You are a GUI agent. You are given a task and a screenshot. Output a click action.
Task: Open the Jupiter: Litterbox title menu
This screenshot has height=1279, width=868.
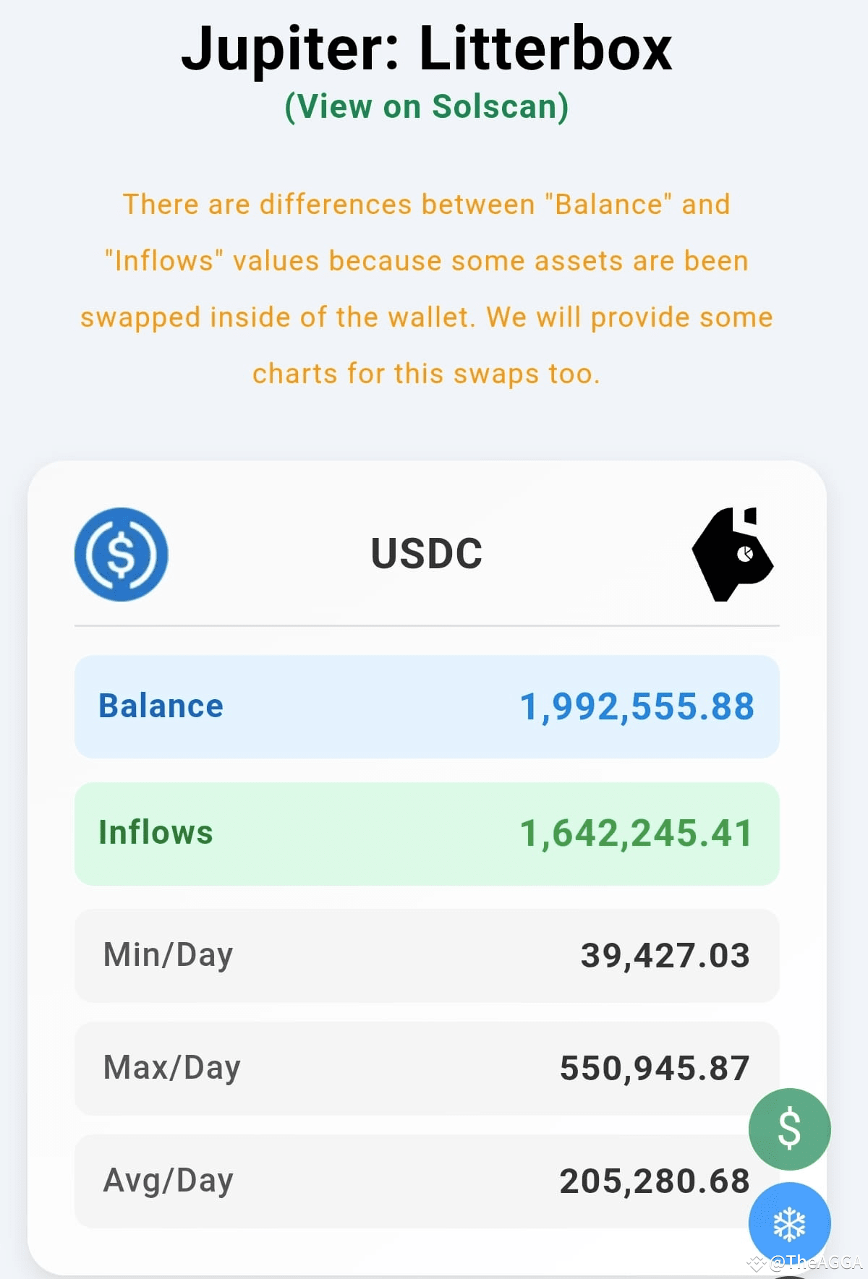[x=428, y=48]
